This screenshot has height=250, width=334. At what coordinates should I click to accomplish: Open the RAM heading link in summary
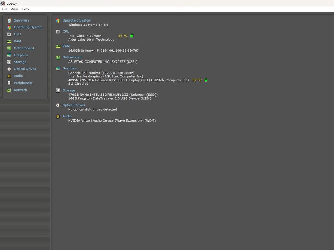66,46
